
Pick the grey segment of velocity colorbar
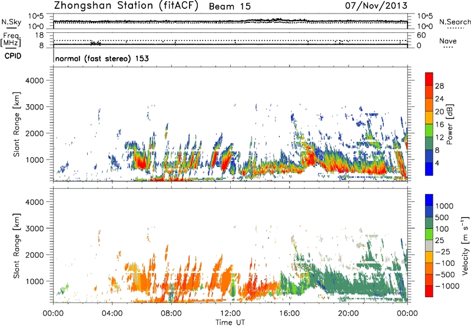tap(429, 246)
